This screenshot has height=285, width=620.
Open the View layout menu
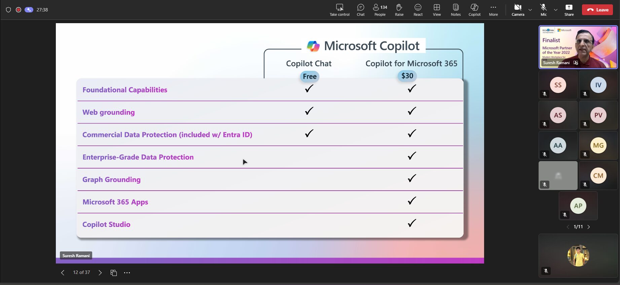(437, 10)
